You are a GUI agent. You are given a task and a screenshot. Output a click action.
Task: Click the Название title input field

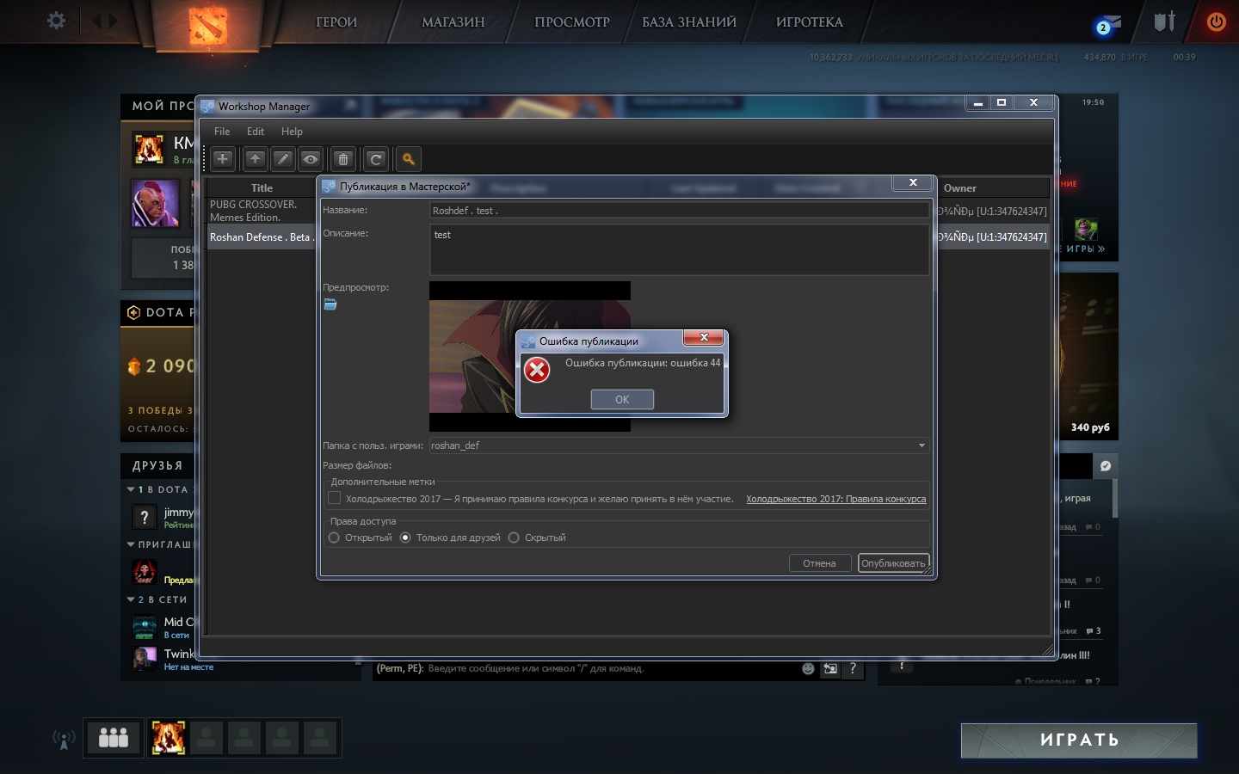pyautogui.click(x=678, y=211)
